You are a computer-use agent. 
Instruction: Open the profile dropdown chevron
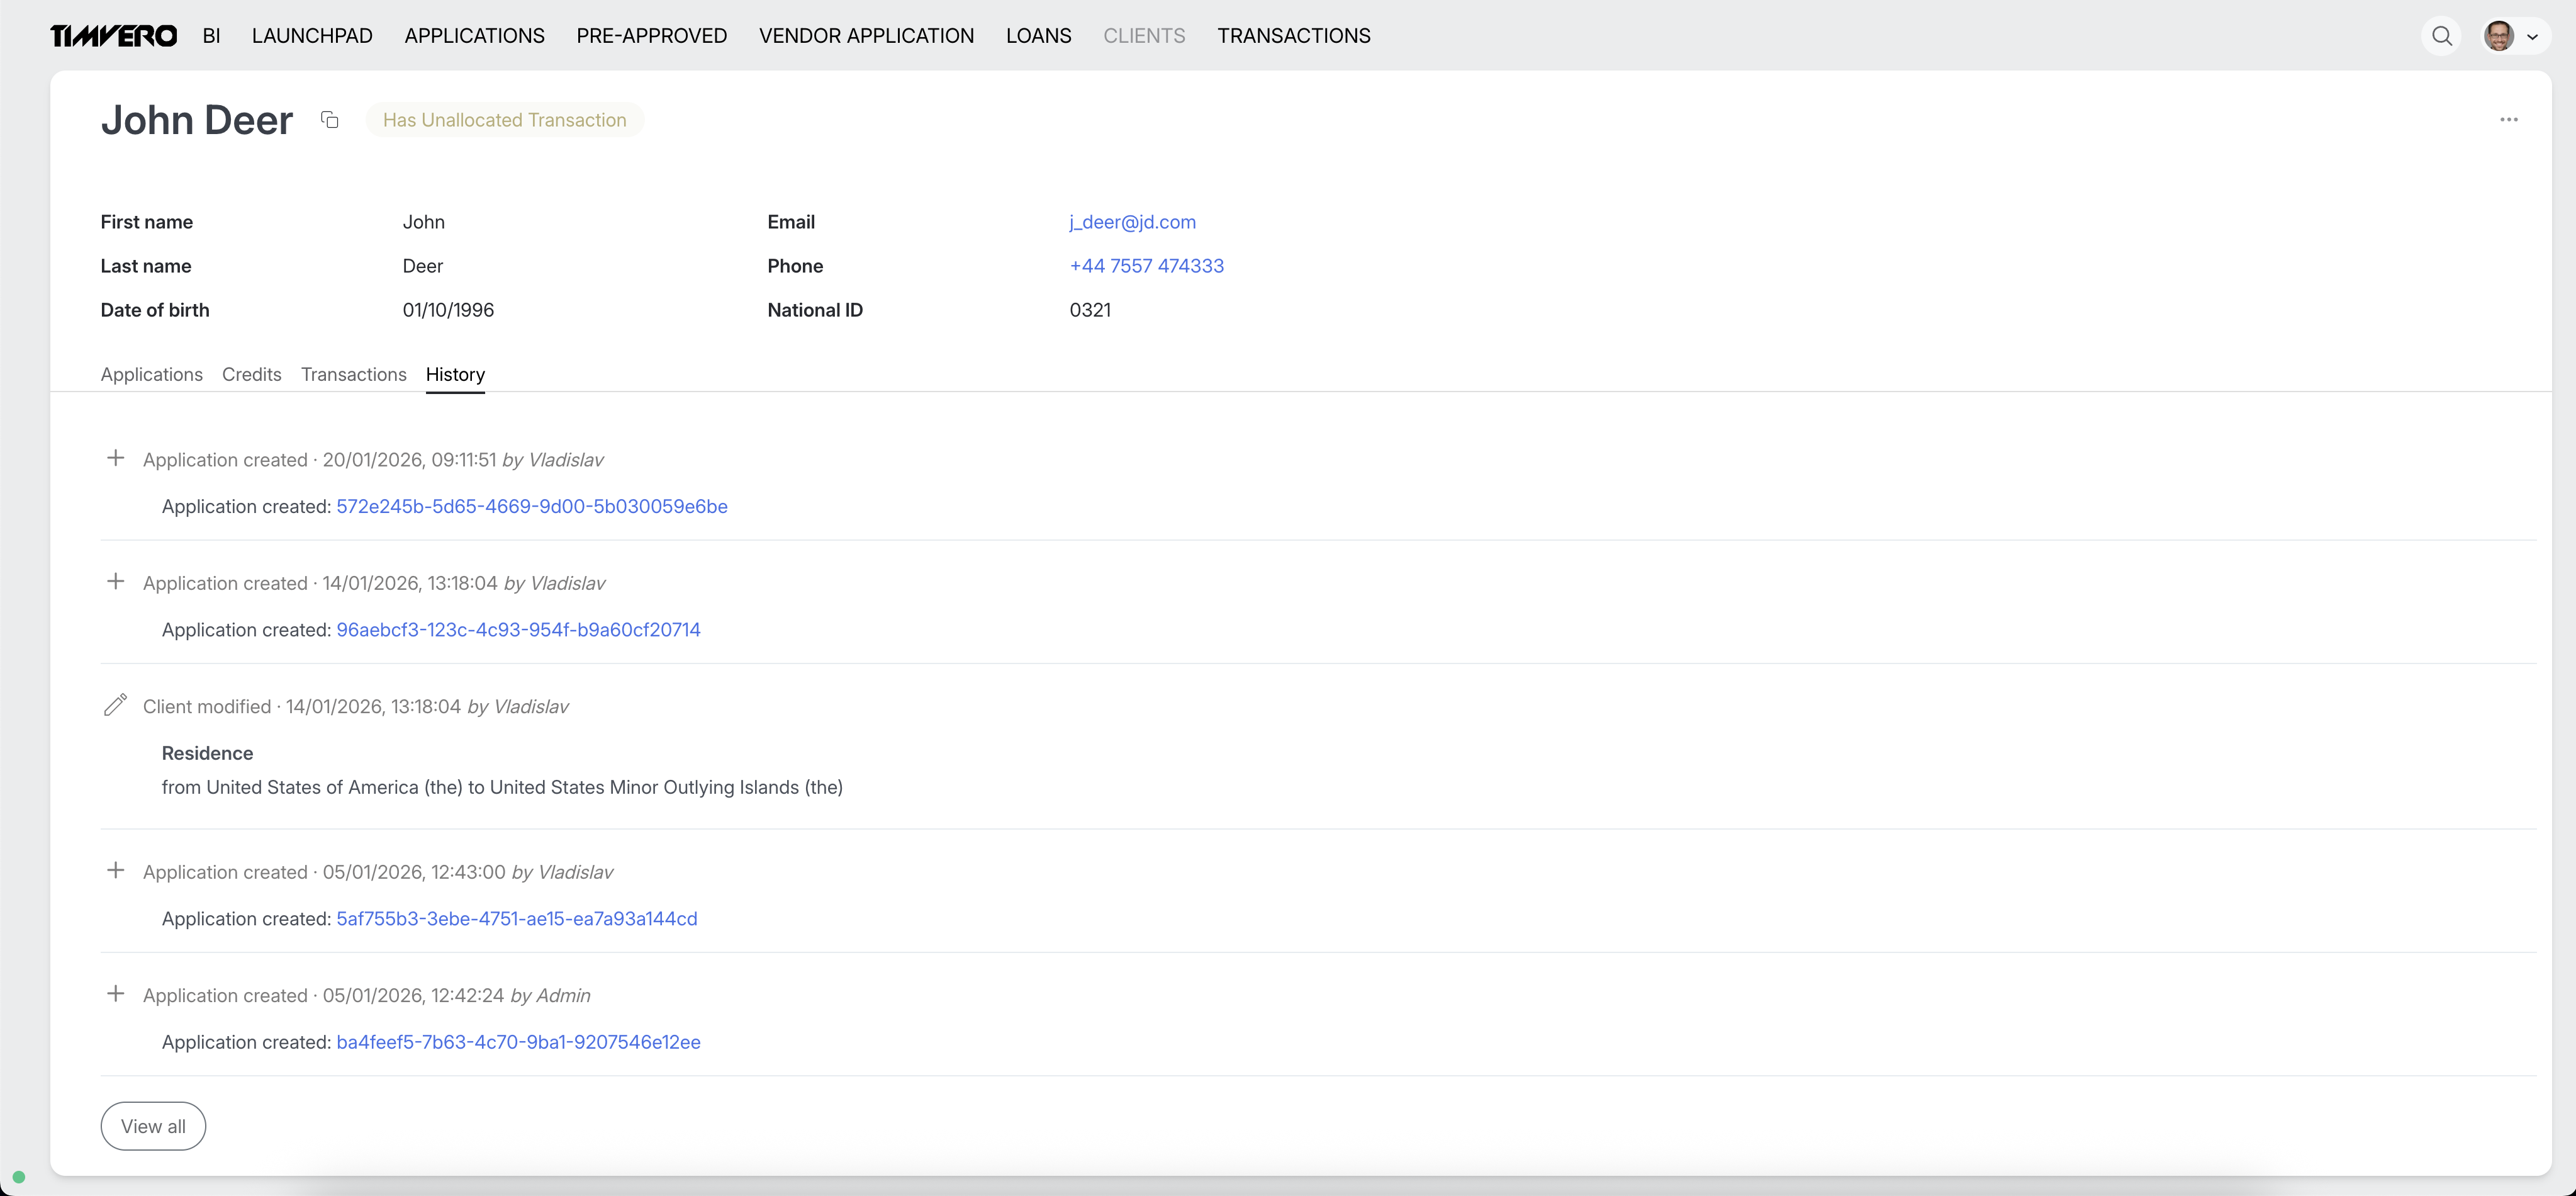(x=2532, y=37)
